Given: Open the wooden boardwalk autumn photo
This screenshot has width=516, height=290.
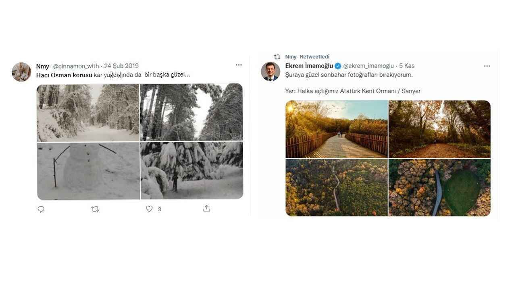Looking at the screenshot, I should pyautogui.click(x=337, y=129).
